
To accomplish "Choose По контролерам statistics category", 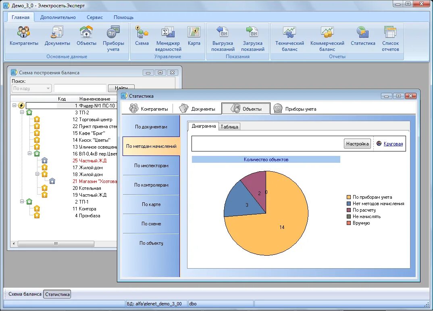I will pos(151,185).
